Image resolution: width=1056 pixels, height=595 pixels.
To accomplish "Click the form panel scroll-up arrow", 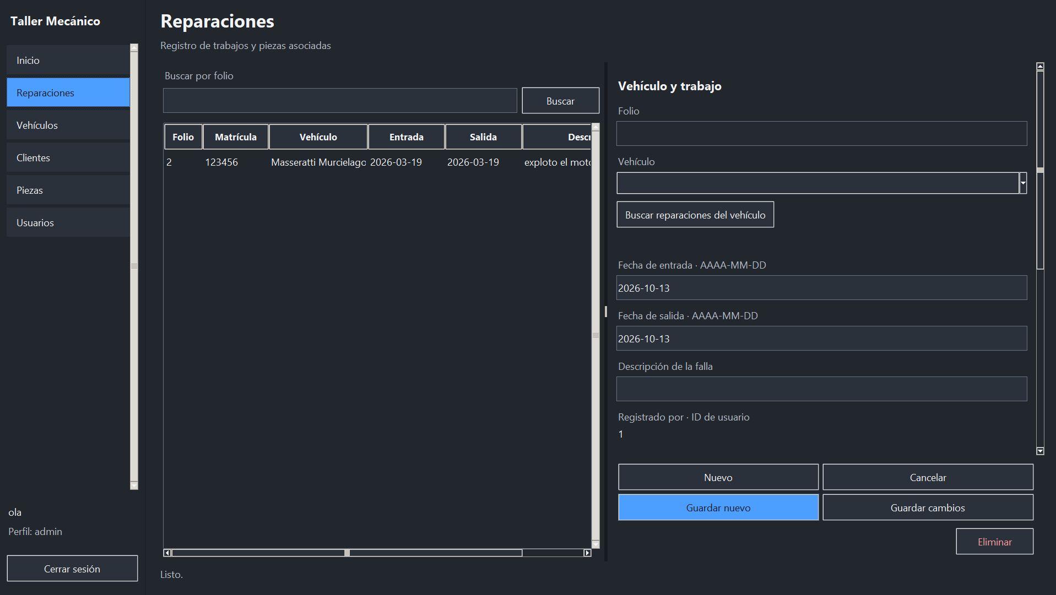I will (x=1040, y=67).
